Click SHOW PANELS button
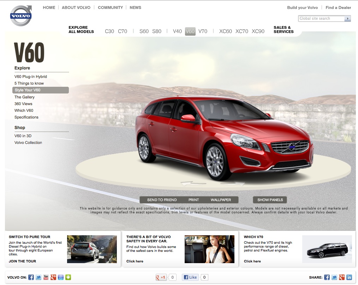The image size is (358, 285). click(270, 200)
